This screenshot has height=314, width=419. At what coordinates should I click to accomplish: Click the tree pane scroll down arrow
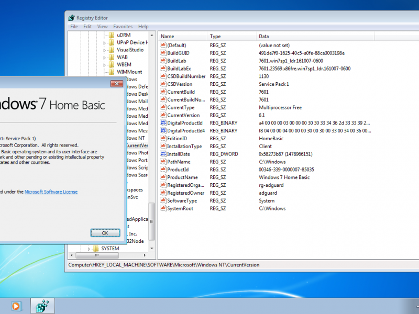[152, 248]
